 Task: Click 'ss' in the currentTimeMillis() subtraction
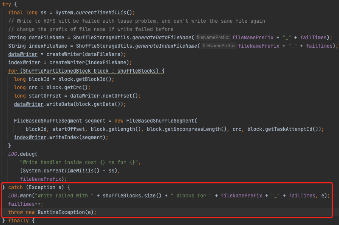click(111, 171)
